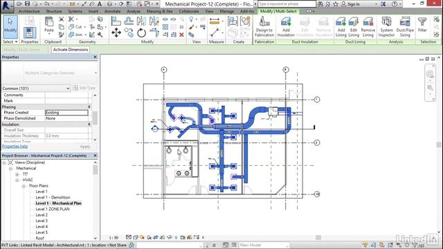
Task: Click the Activate Dimensions button
Action: (x=71, y=49)
